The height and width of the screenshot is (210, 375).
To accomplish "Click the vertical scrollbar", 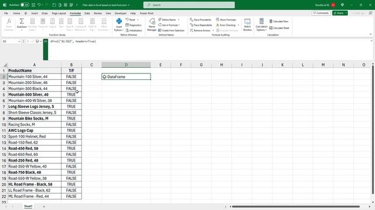I will pos(373,129).
